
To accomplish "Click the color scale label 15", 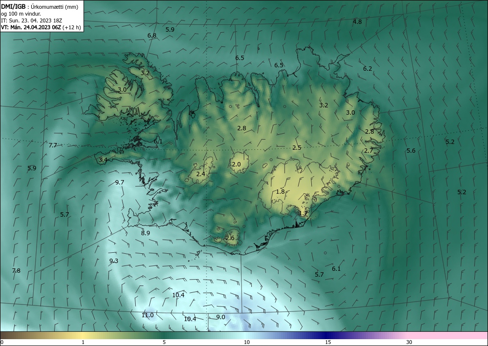I will [x=328, y=342].
